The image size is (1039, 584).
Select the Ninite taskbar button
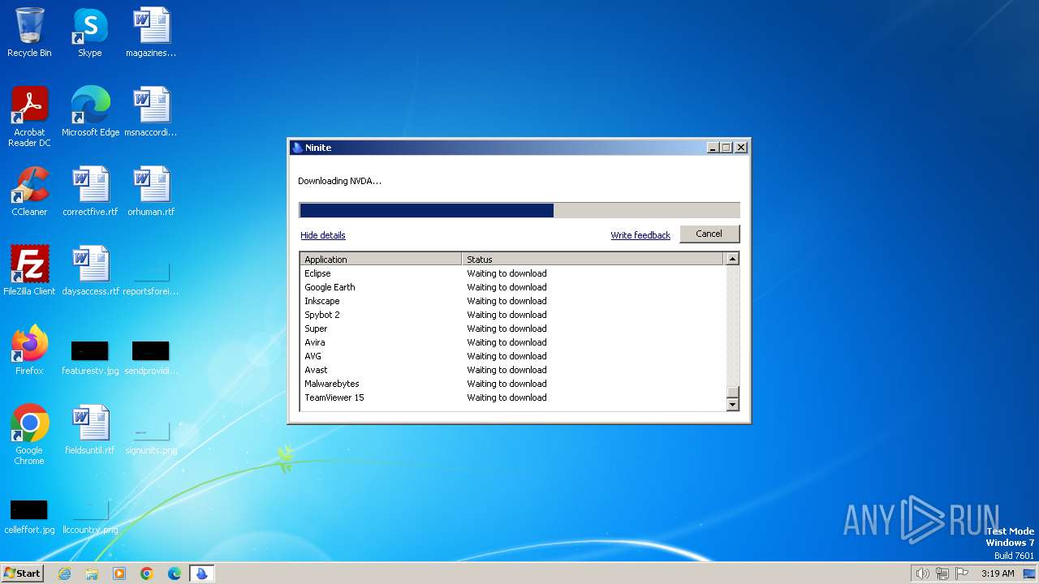[x=201, y=573]
